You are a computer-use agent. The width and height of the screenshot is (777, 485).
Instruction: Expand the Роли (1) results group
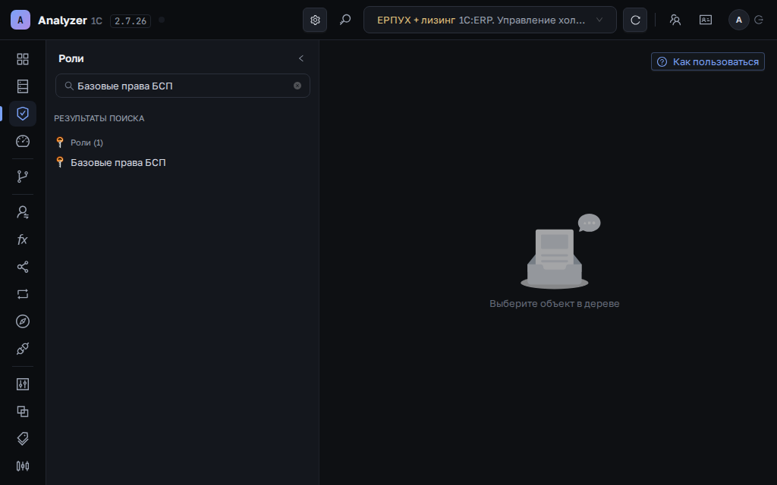coord(87,142)
